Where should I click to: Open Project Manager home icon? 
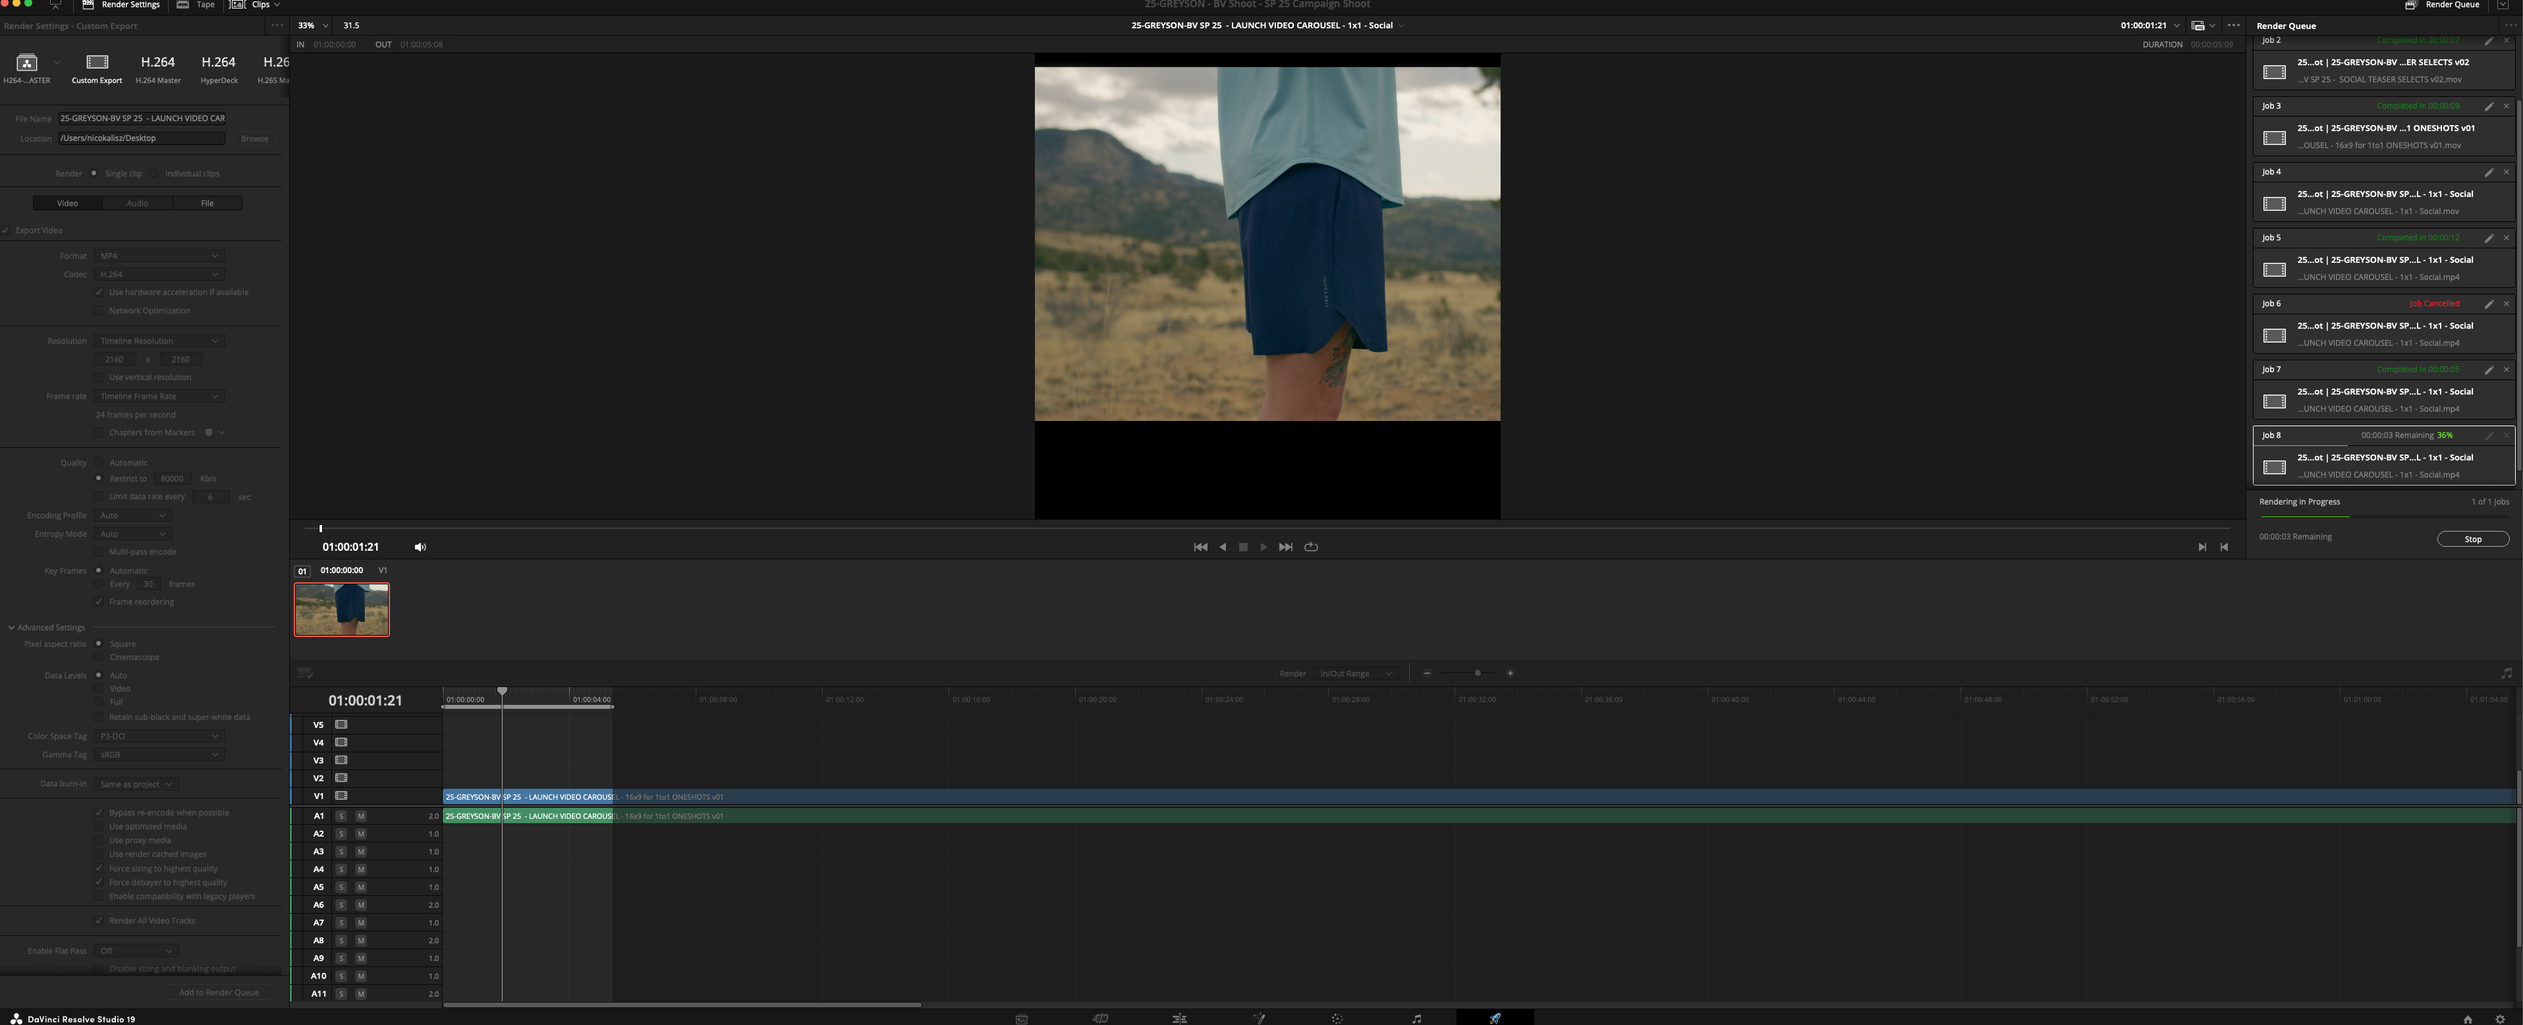tap(2467, 1018)
